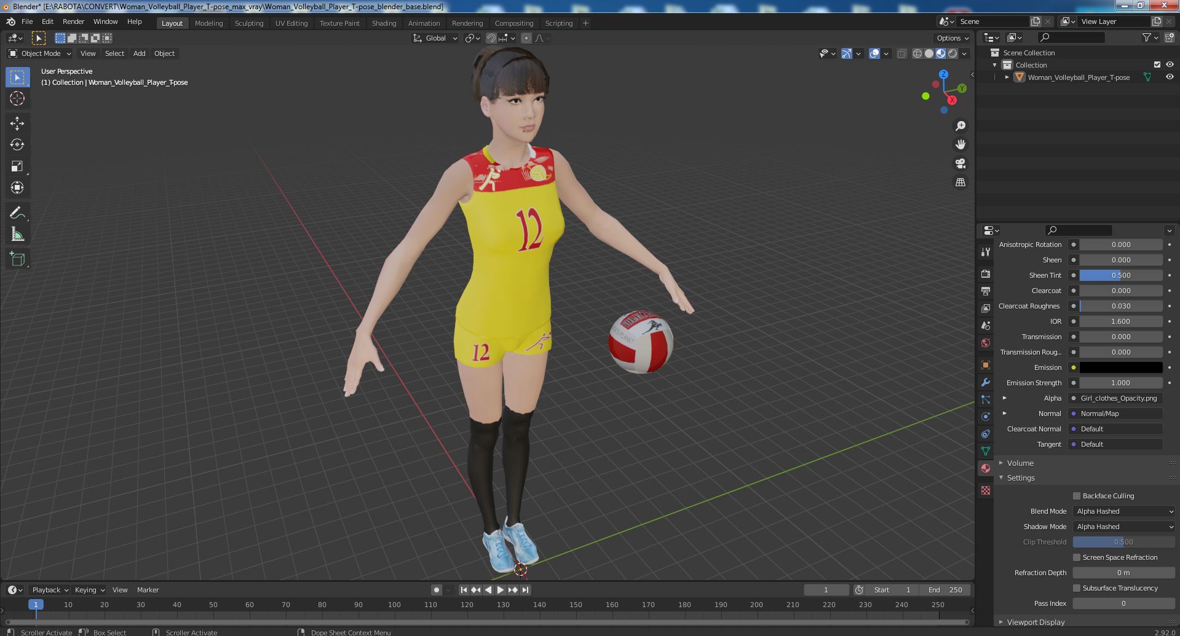1180x636 pixels.
Task: Activate the Select Box tool
Action: pyautogui.click(x=17, y=77)
